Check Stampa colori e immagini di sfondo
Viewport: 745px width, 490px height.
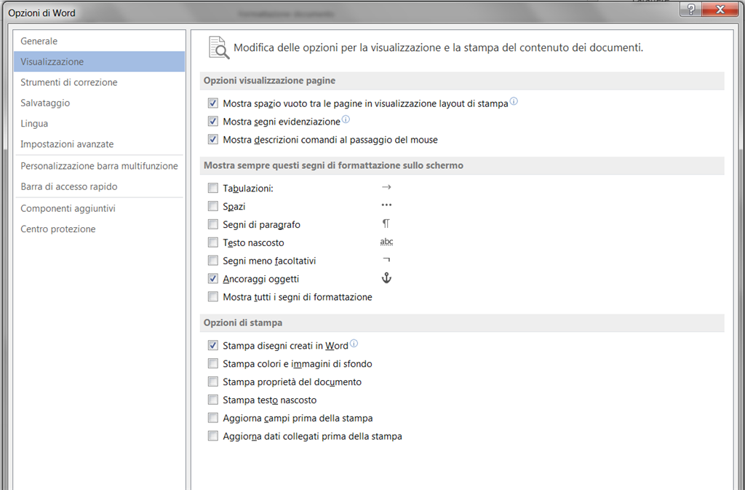(213, 364)
